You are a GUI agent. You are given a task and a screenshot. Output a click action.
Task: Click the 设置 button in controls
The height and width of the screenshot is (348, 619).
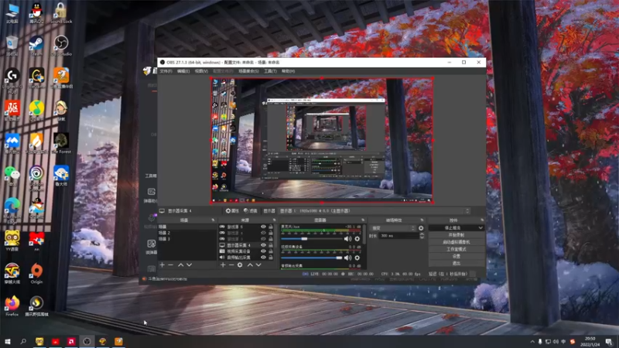457,256
